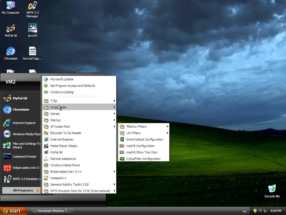Open Windows Catalog entry
Image resolution: width=286 pixels, height=215 pixels.
pos(79,92)
